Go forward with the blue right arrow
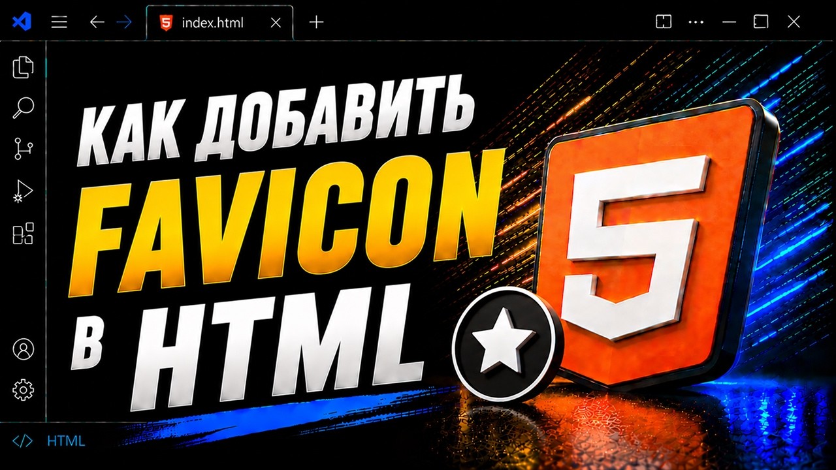The image size is (836, 470). tap(124, 22)
